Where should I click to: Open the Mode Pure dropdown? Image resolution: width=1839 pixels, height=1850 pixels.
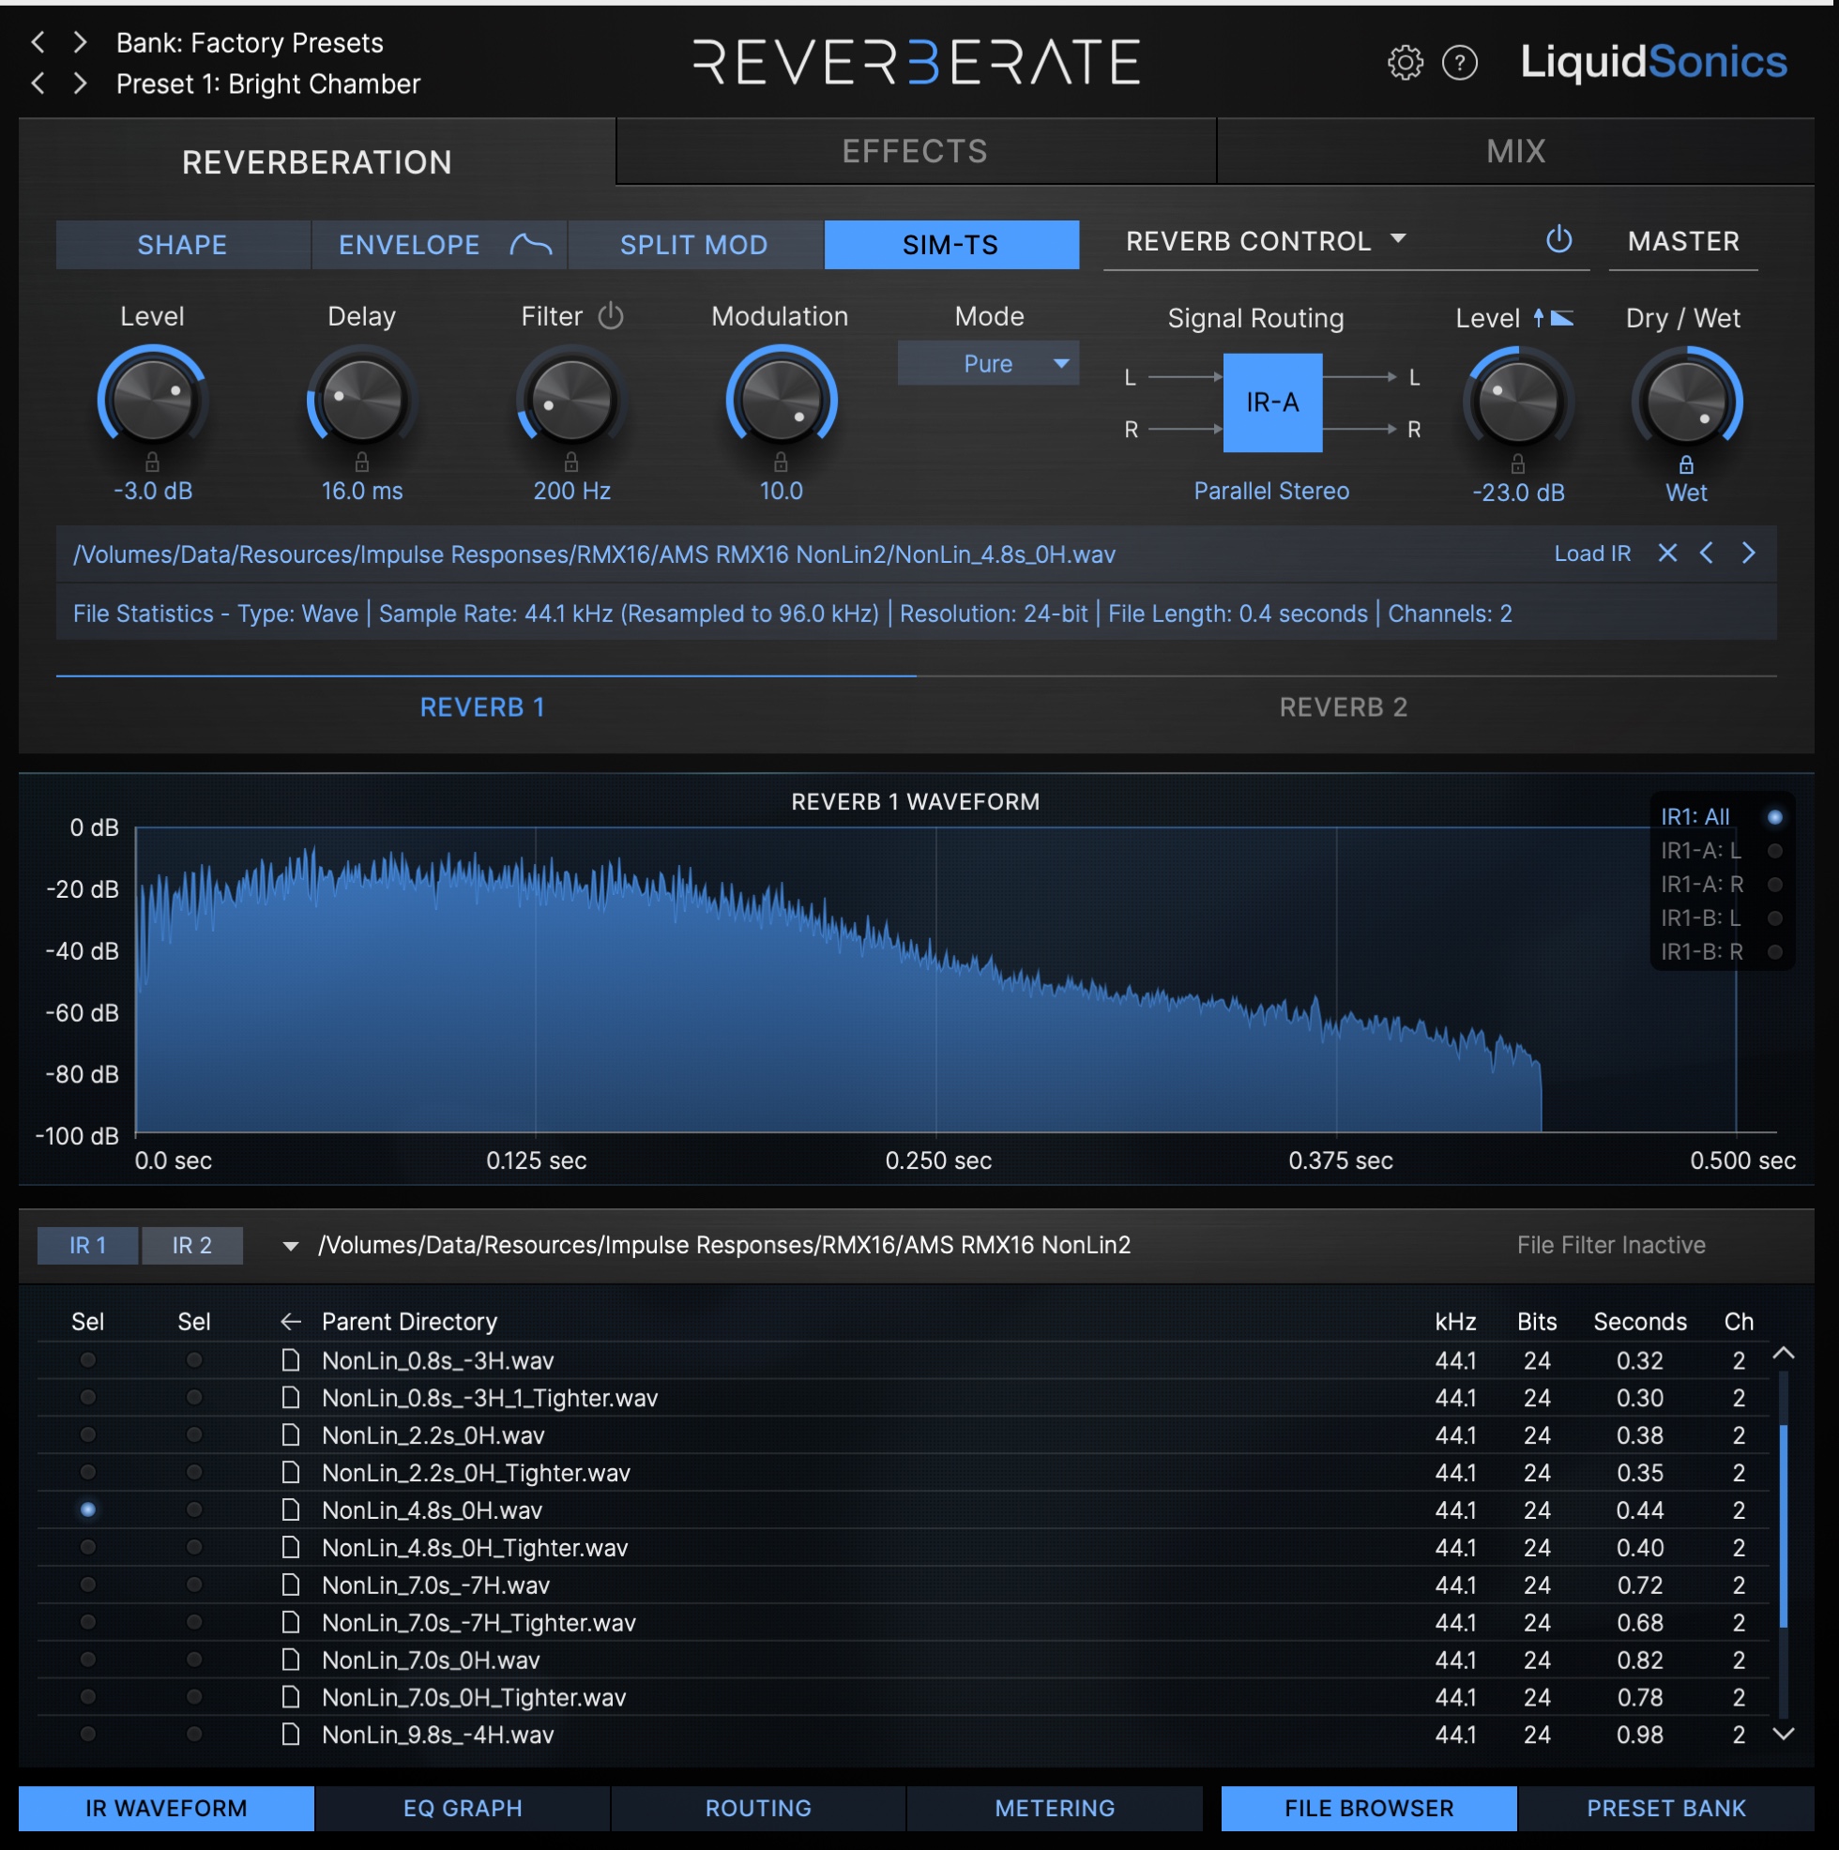[x=987, y=363]
